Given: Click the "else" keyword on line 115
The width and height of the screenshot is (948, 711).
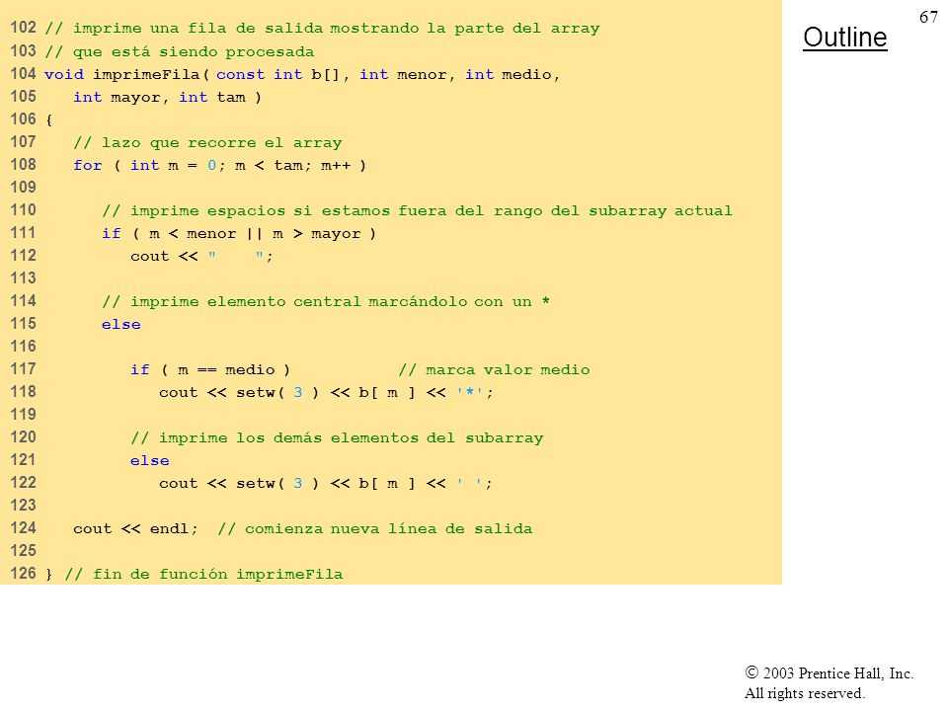Looking at the screenshot, I should tap(120, 325).
